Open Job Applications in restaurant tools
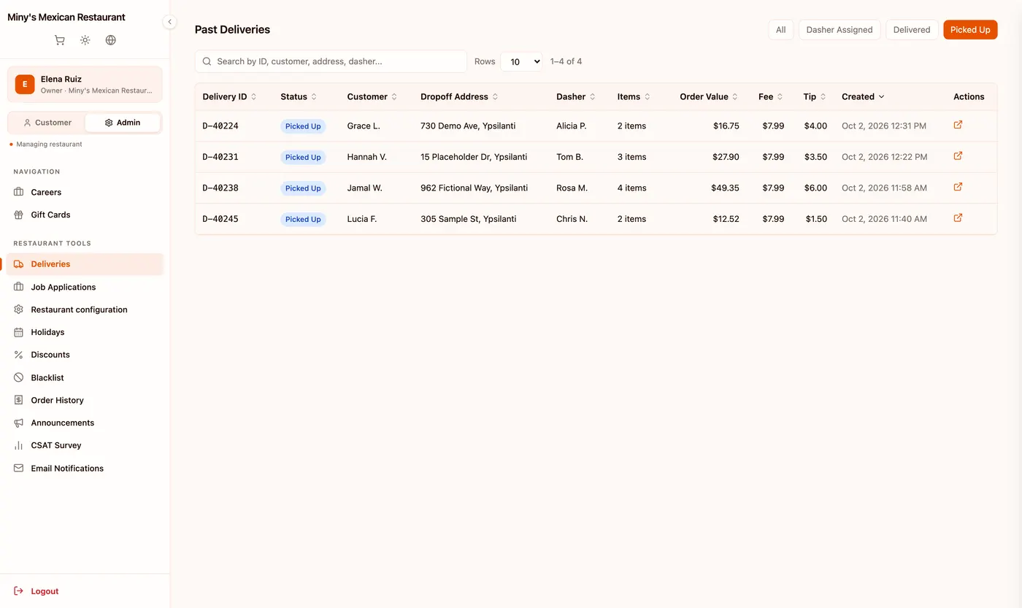1022x608 pixels. [x=85, y=287]
